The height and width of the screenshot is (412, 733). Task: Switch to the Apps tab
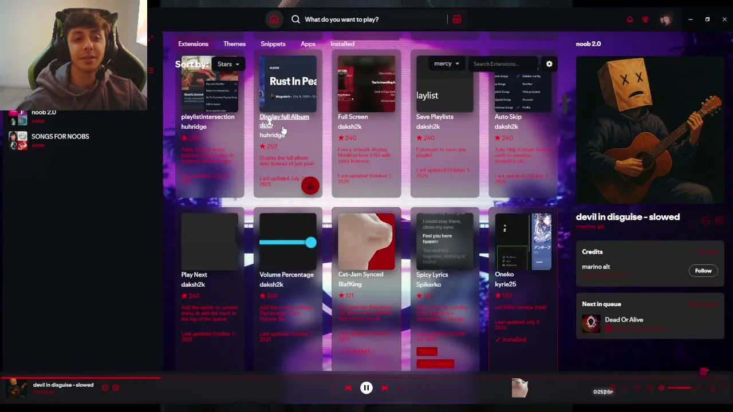308,44
